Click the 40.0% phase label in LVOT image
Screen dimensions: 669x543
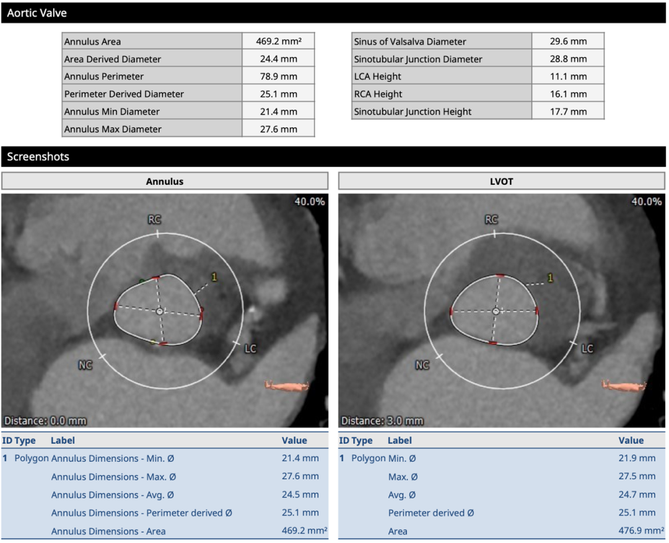(646, 201)
